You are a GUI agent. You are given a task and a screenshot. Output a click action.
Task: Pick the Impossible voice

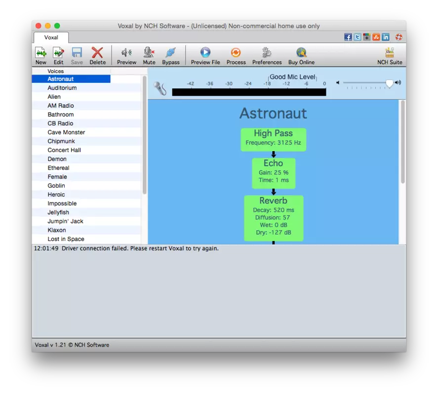point(86,203)
